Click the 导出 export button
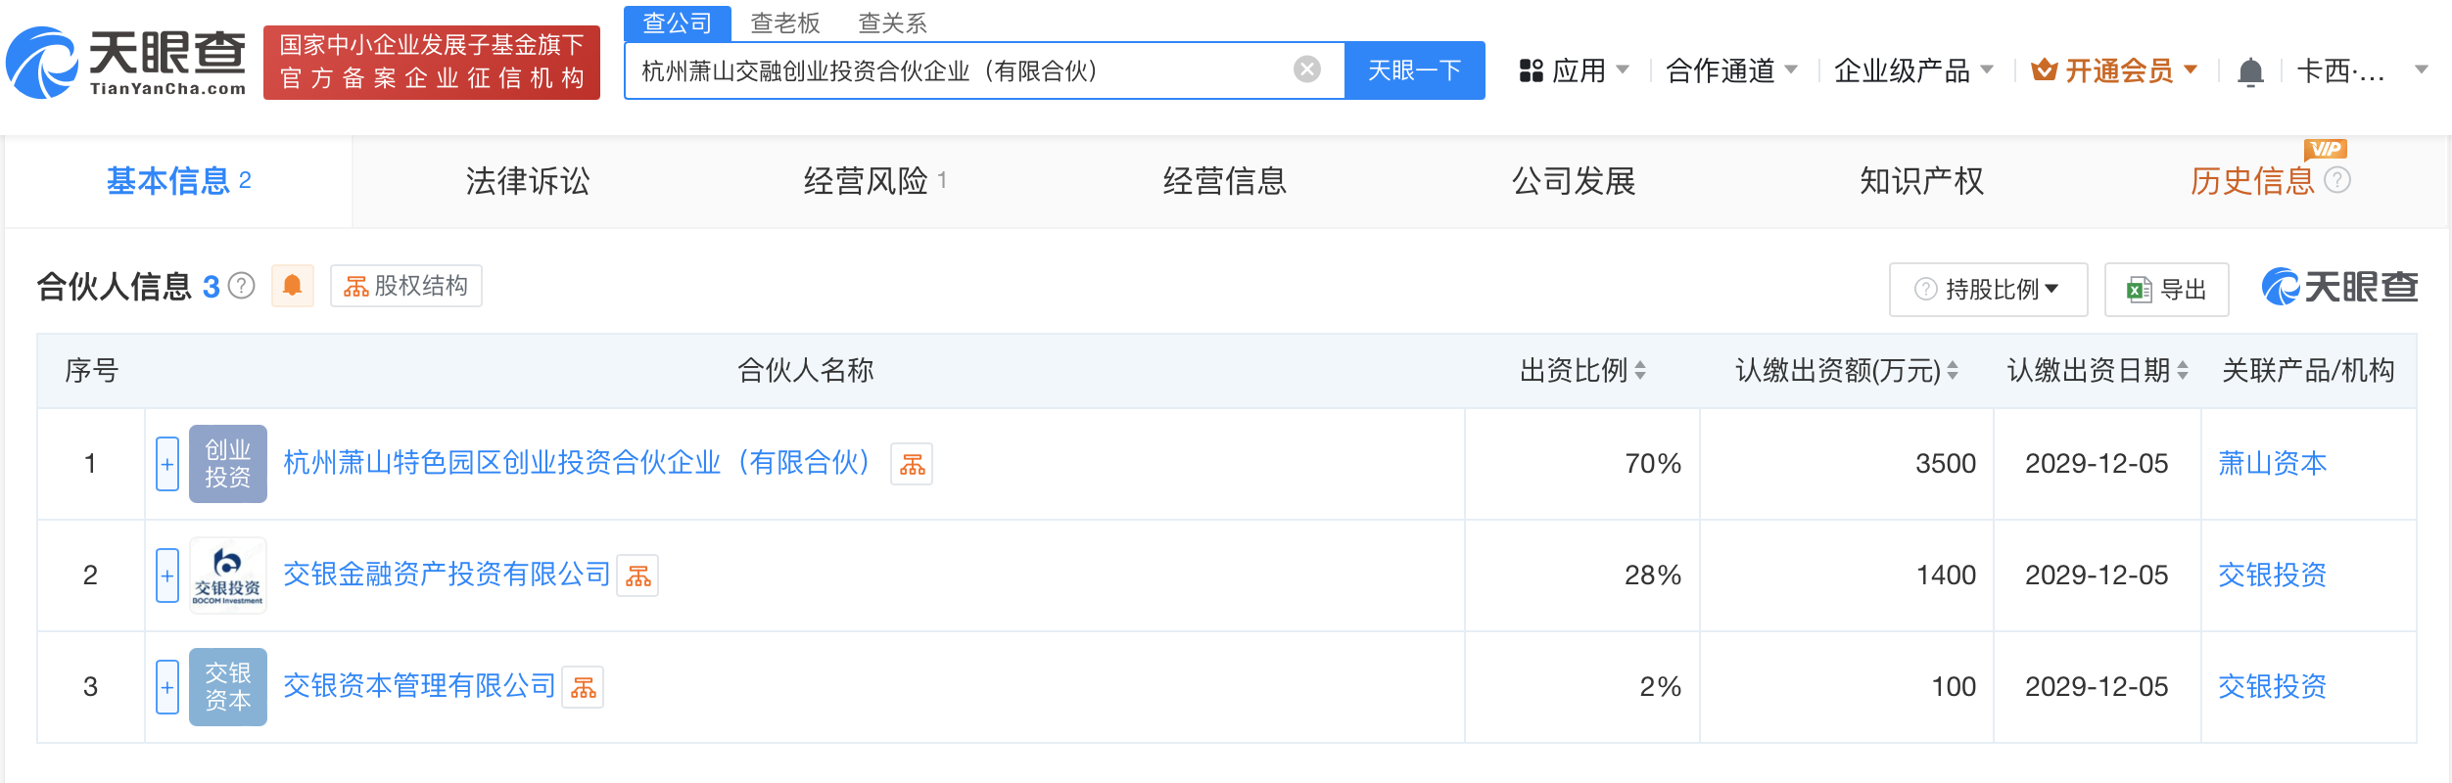Image resolution: width=2452 pixels, height=783 pixels. 2166,290
